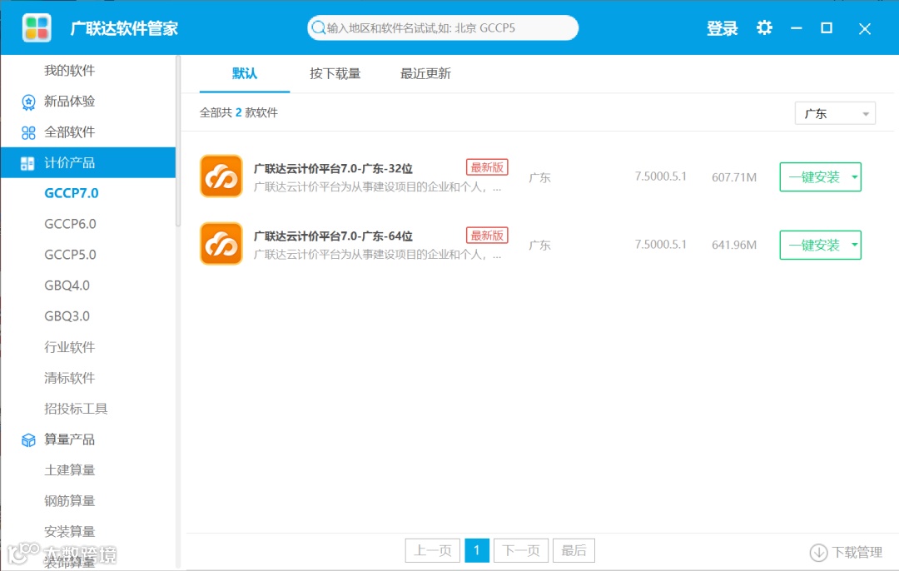Click the size value 641.96M
The image size is (899, 571).
click(734, 245)
